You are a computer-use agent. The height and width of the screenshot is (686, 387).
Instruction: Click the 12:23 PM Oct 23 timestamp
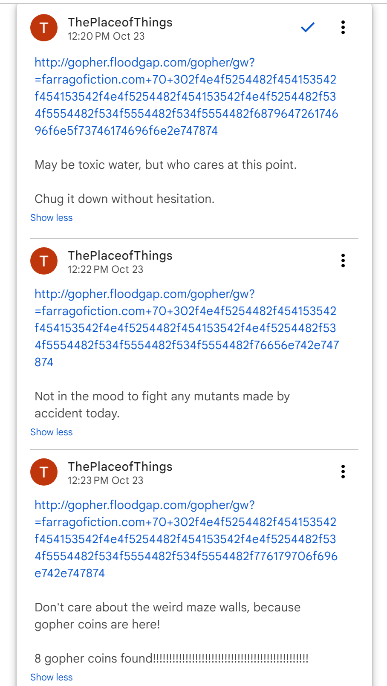click(x=105, y=480)
